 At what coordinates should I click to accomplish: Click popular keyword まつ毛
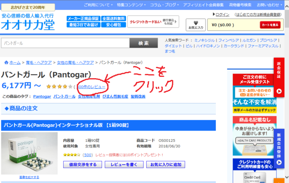click(x=170, y=51)
